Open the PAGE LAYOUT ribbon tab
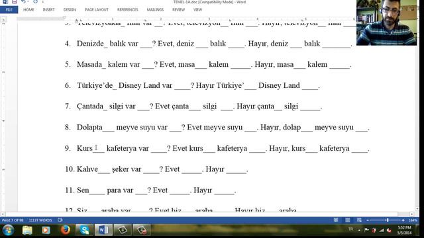Screen dimensions: 424x238 (97, 10)
